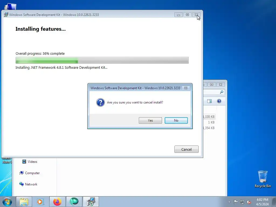Screen dimensions: 276x207
Task: Click 'Overall progress: 36% complete' text
Action: (40, 54)
